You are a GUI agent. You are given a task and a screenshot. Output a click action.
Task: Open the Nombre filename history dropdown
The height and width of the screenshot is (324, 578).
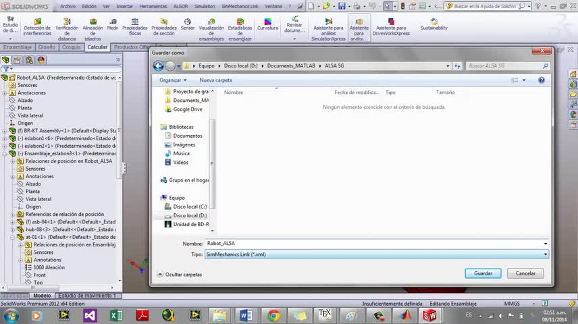click(545, 244)
